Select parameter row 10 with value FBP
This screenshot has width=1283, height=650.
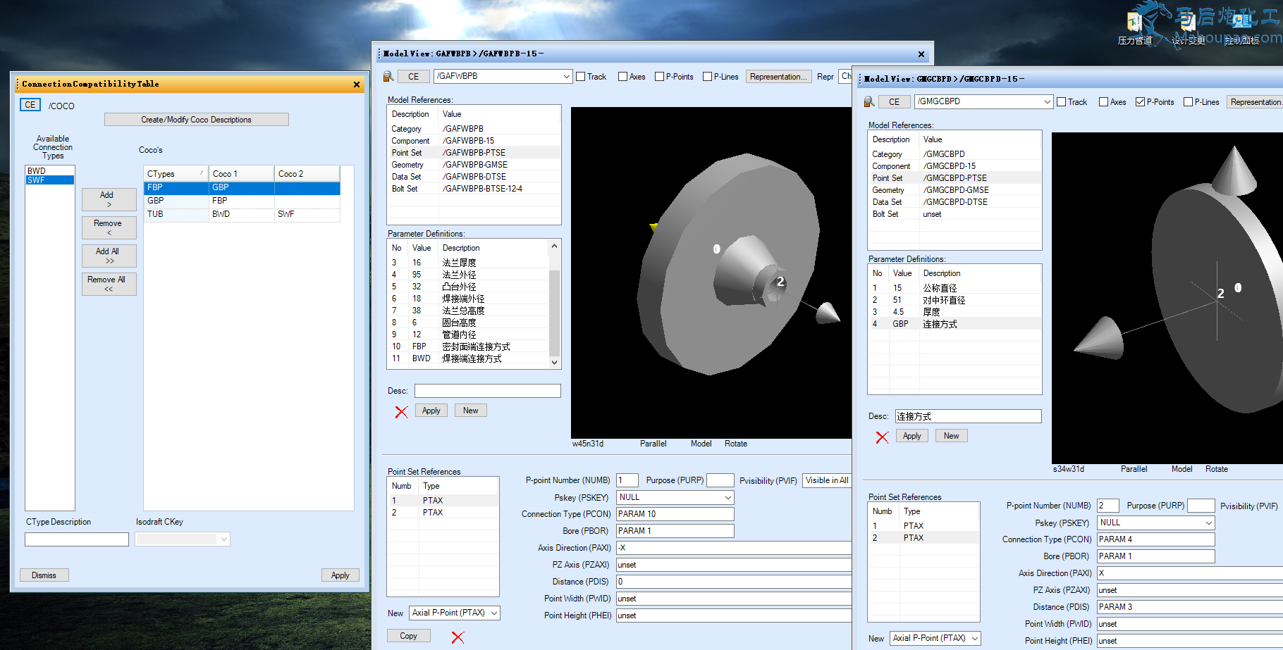469,346
